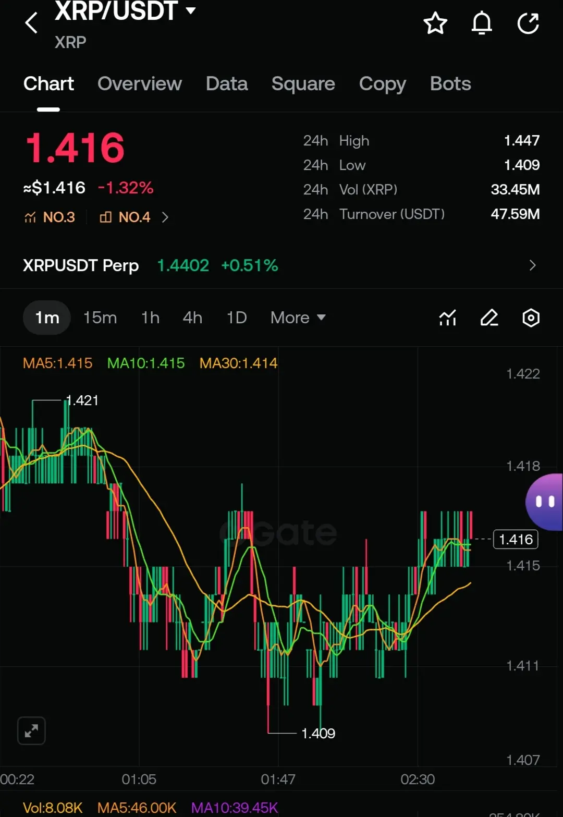Tap XRPUSDT Perp label
The image size is (563, 817).
[x=81, y=265]
